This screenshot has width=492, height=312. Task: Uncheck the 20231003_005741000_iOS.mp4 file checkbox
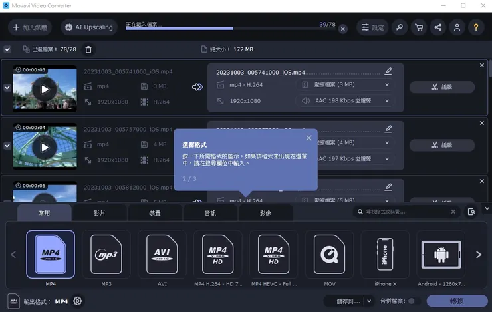(x=7, y=88)
